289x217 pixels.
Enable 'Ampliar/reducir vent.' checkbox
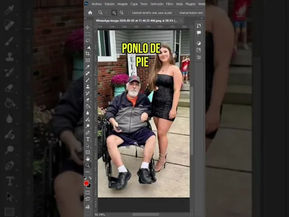point(177,13)
